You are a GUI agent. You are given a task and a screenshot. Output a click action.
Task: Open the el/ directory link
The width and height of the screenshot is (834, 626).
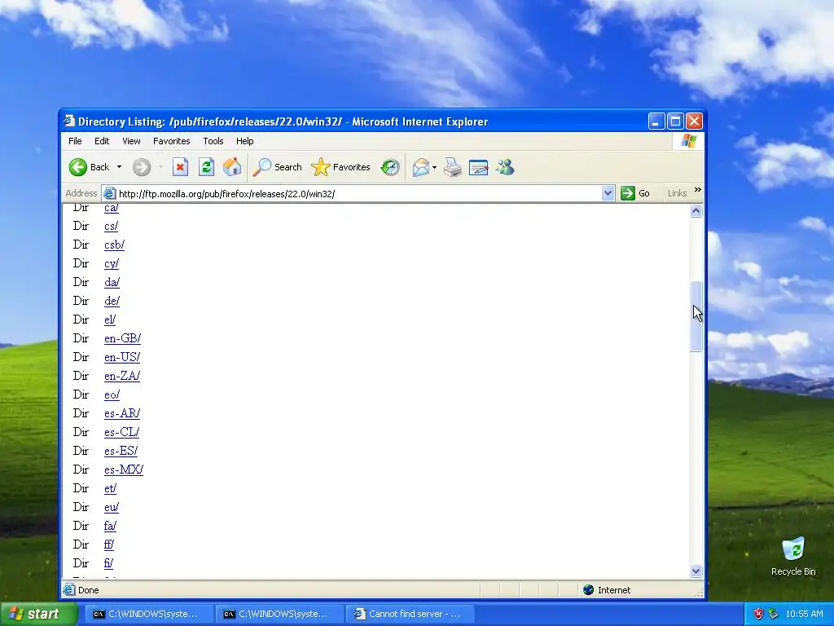click(x=110, y=320)
